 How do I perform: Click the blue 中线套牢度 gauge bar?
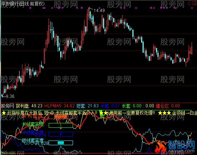(61, 134)
